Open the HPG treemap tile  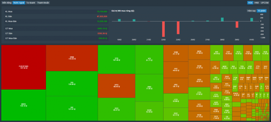tap(117, 86)
